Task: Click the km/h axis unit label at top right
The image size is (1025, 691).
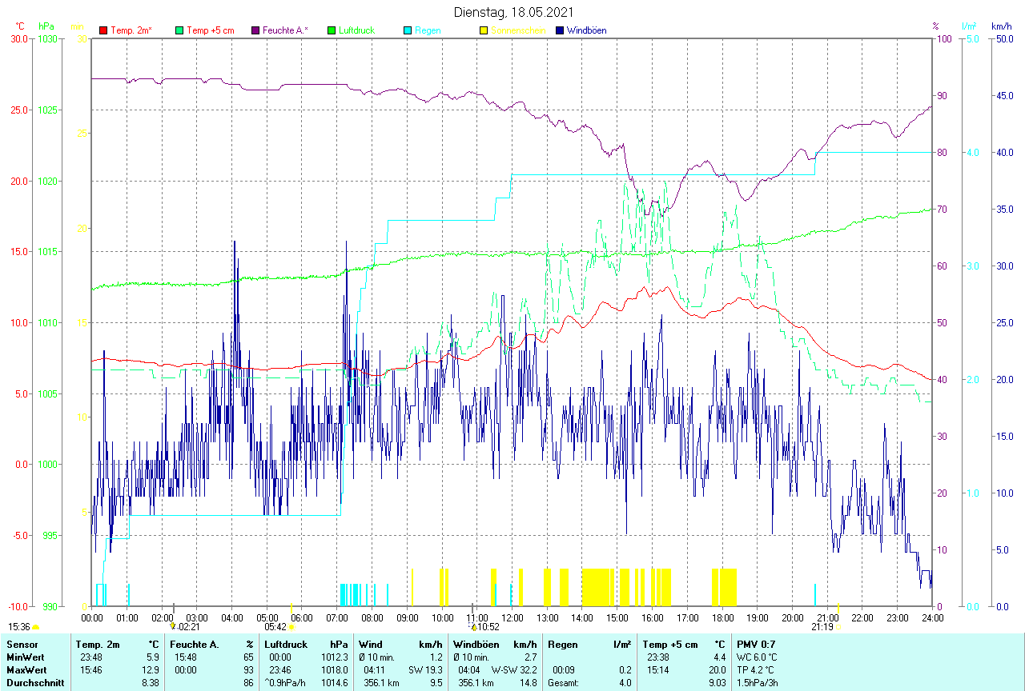Action: click(1001, 26)
